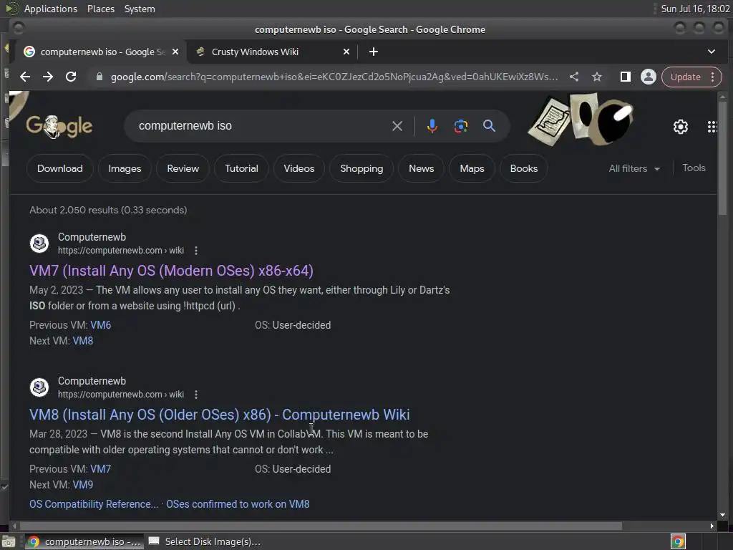Go forward to the next page
The image size is (733, 550).
click(x=48, y=77)
